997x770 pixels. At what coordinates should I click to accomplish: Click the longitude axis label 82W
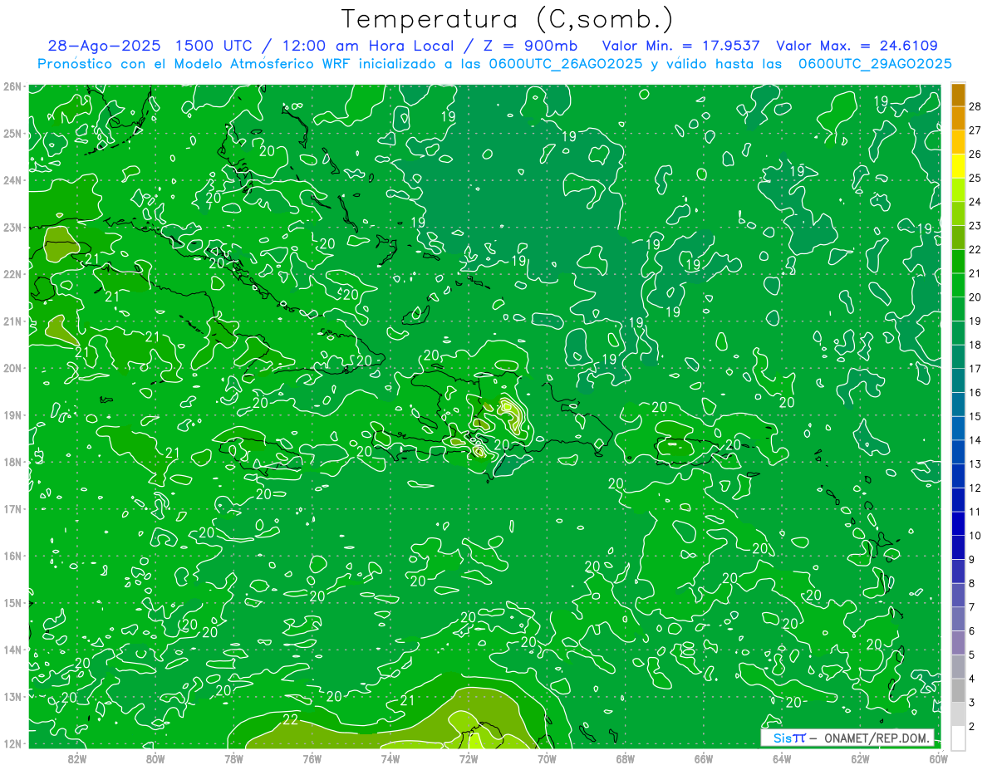click(76, 758)
